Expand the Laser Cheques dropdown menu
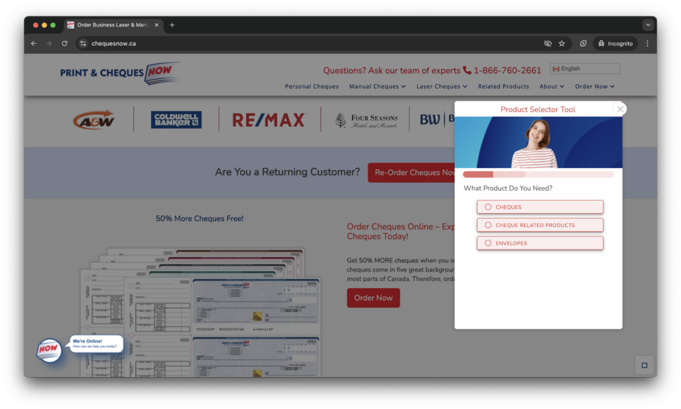 [x=442, y=86]
